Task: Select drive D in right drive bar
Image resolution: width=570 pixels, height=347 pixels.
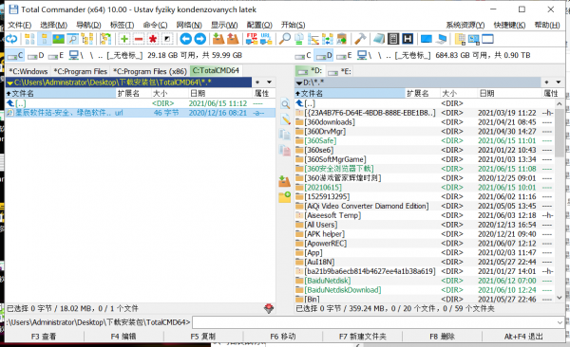Action: click(x=324, y=56)
